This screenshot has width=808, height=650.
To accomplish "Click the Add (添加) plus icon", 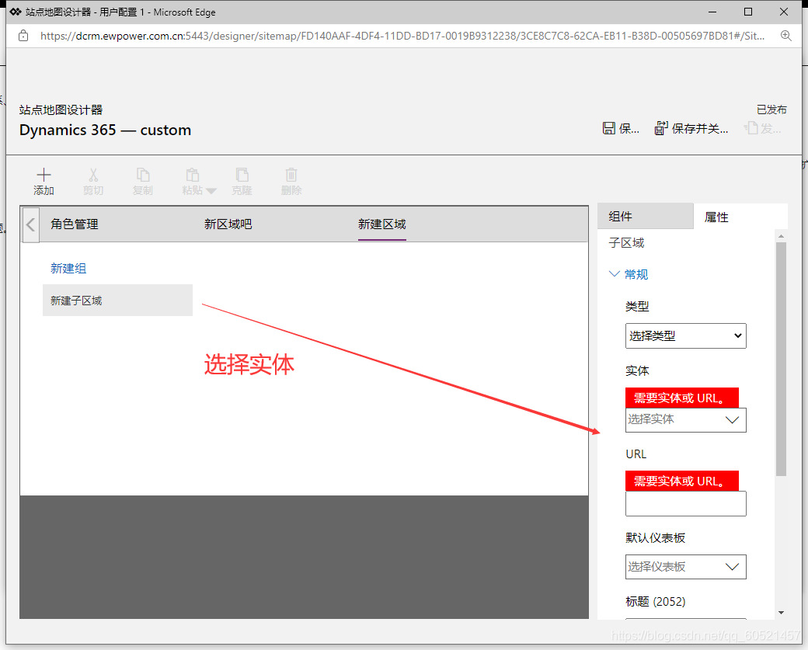I will [x=44, y=175].
